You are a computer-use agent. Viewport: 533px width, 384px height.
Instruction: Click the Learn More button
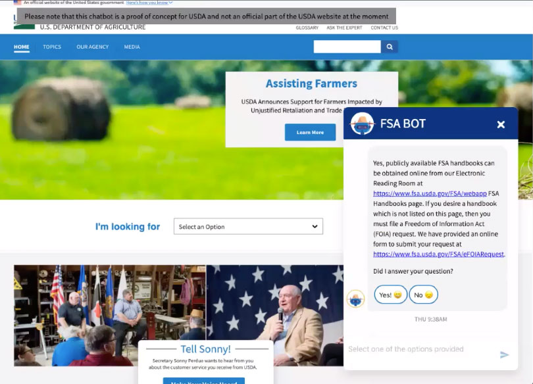[310, 132]
